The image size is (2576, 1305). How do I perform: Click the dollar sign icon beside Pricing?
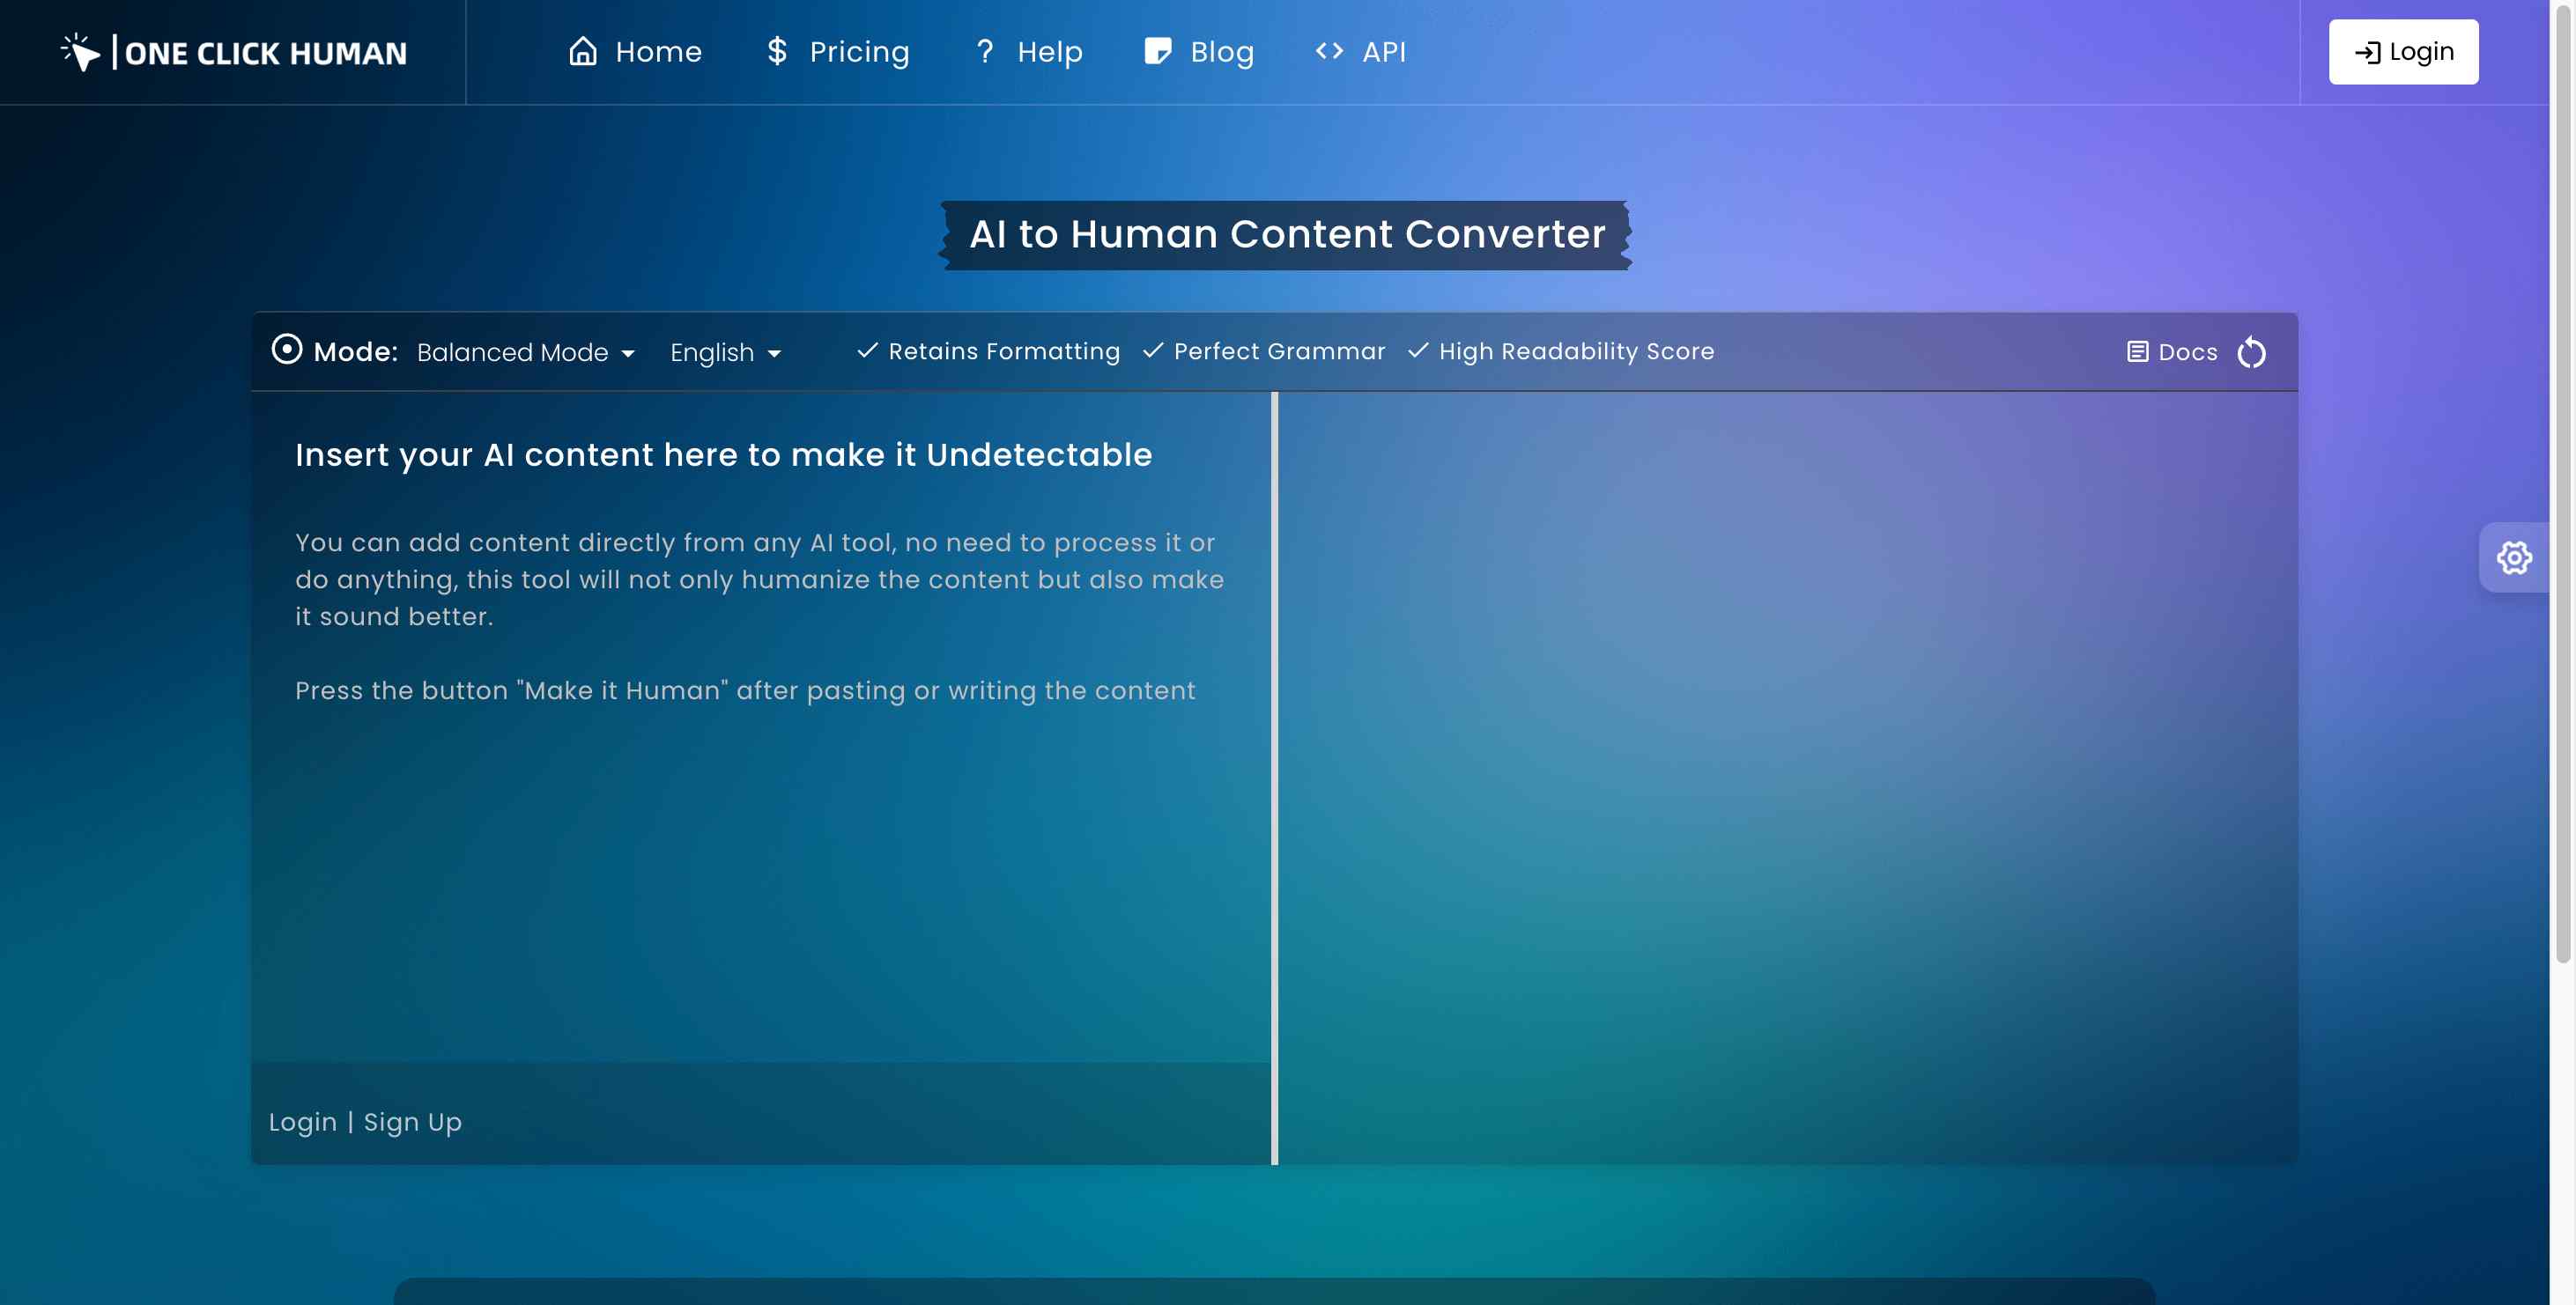point(777,51)
